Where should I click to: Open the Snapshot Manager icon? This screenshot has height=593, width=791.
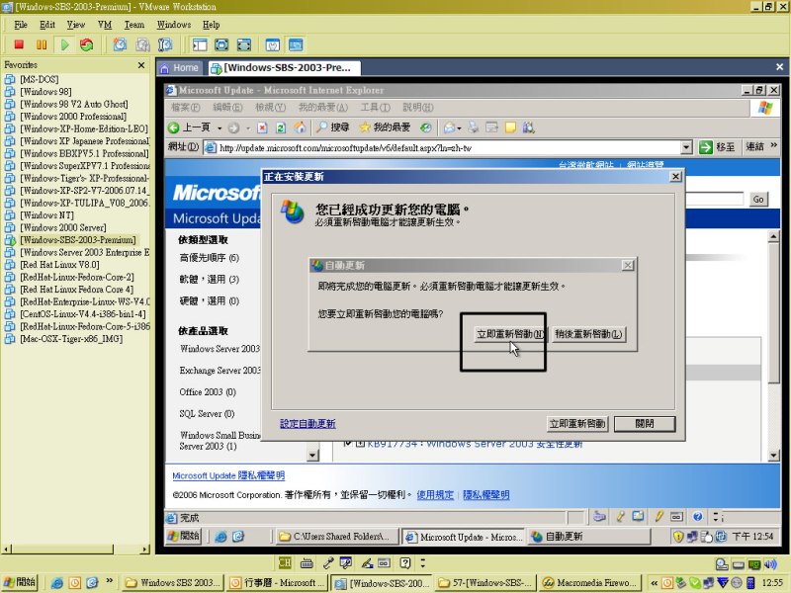[x=165, y=44]
